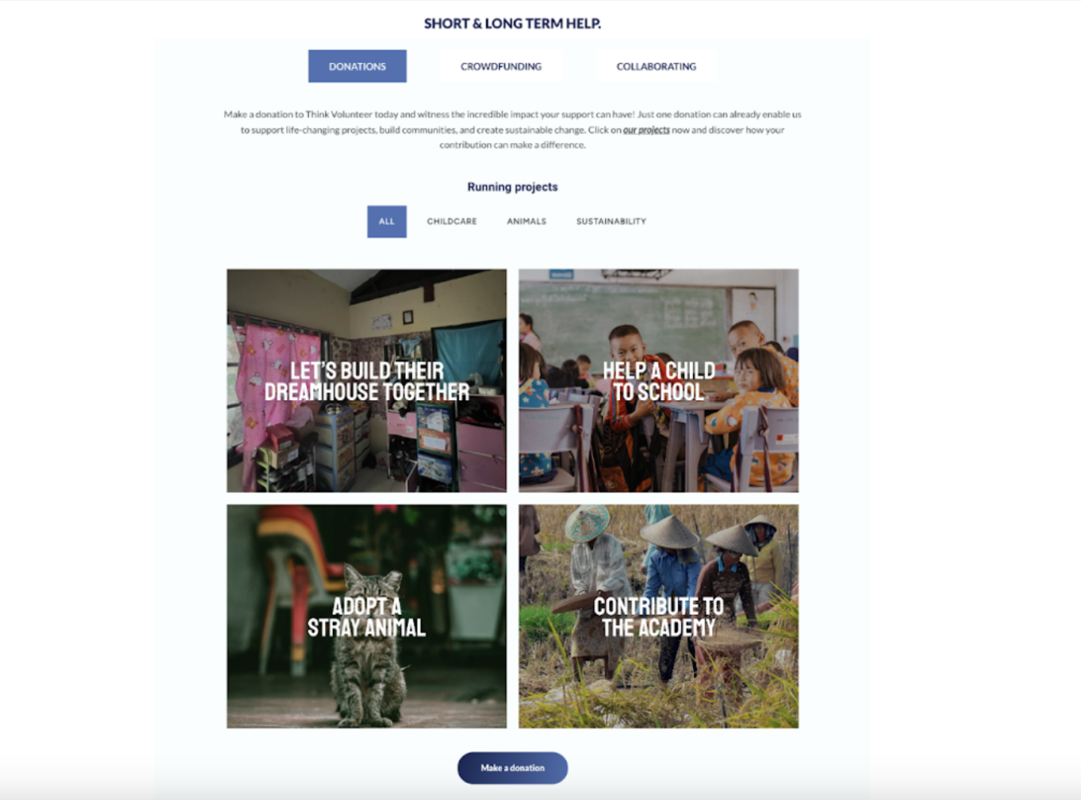Filter running projects by Childcare

[452, 221]
